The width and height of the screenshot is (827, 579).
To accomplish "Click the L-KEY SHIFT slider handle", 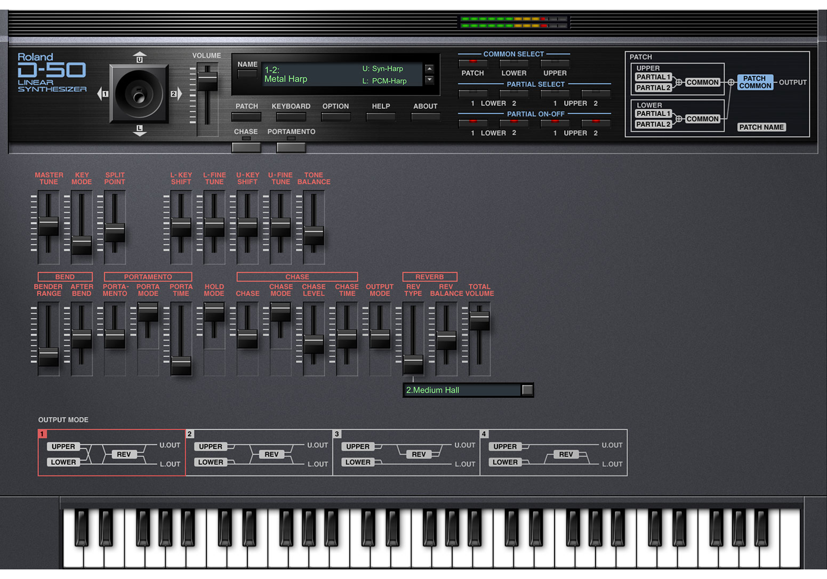I will (181, 227).
